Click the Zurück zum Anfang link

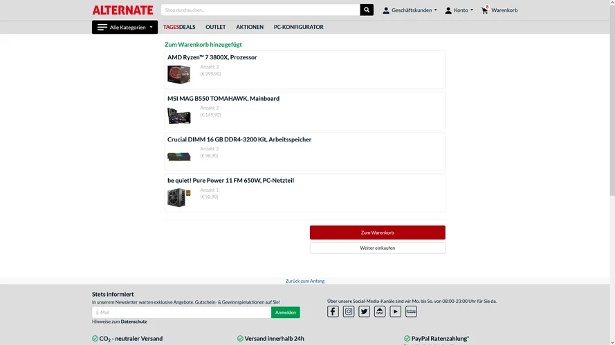point(305,281)
